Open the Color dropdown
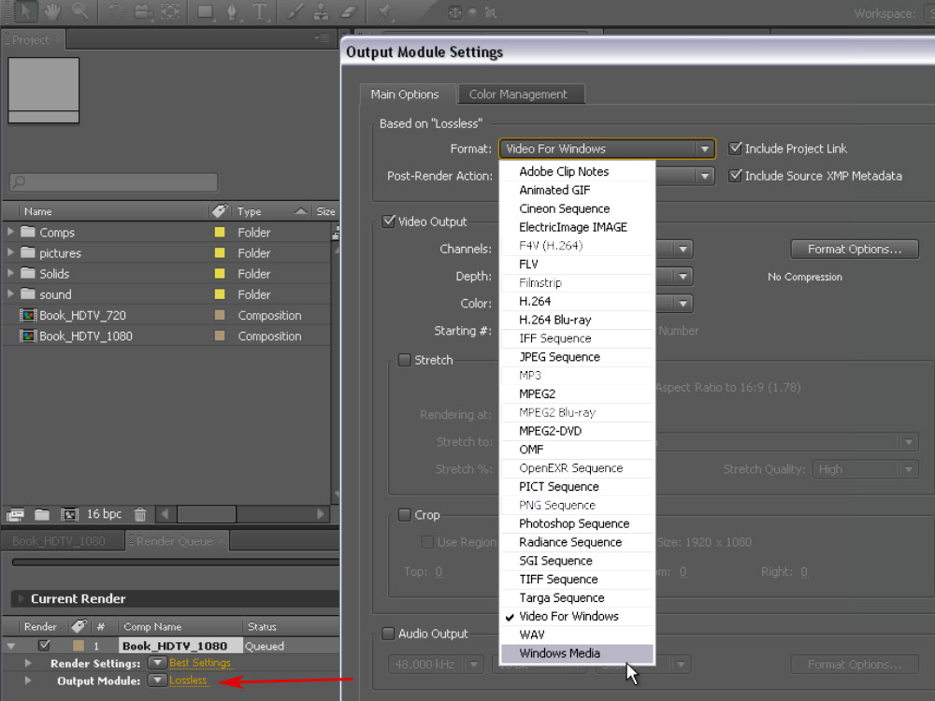The height and width of the screenshot is (701, 935). (x=683, y=304)
